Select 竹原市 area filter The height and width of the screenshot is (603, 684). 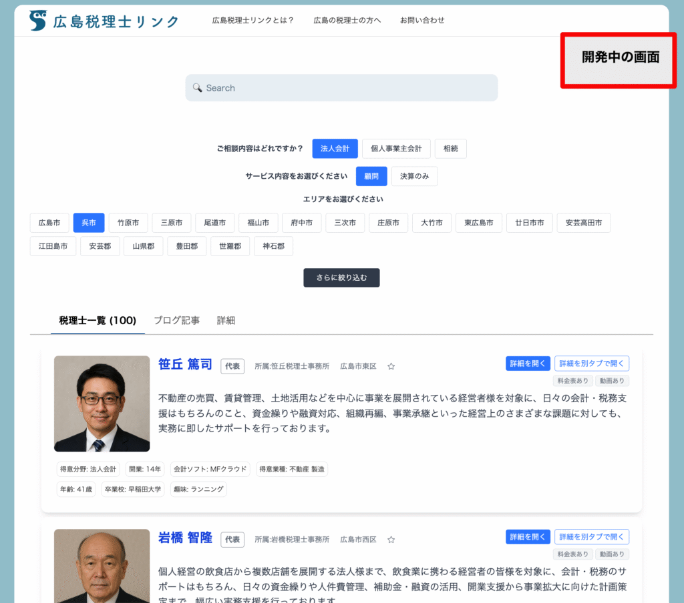pyautogui.click(x=128, y=223)
